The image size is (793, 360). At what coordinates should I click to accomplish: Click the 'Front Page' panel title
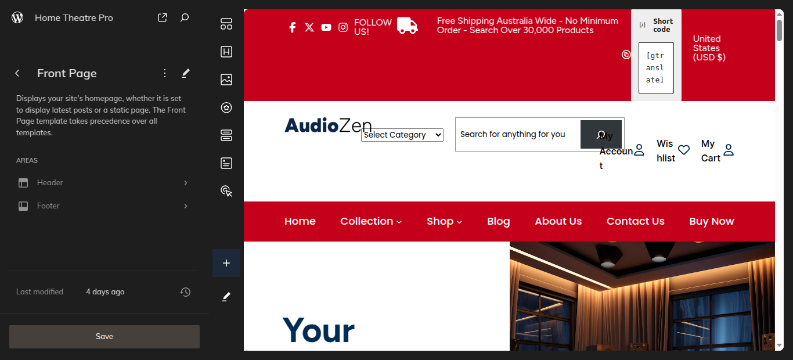pyautogui.click(x=67, y=73)
